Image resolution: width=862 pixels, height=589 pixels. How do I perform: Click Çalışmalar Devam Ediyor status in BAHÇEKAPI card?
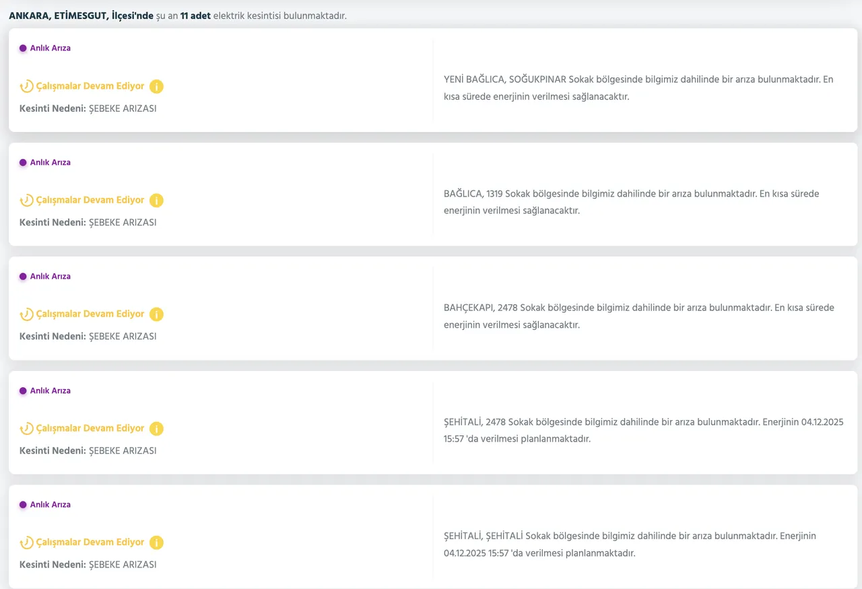pos(90,314)
